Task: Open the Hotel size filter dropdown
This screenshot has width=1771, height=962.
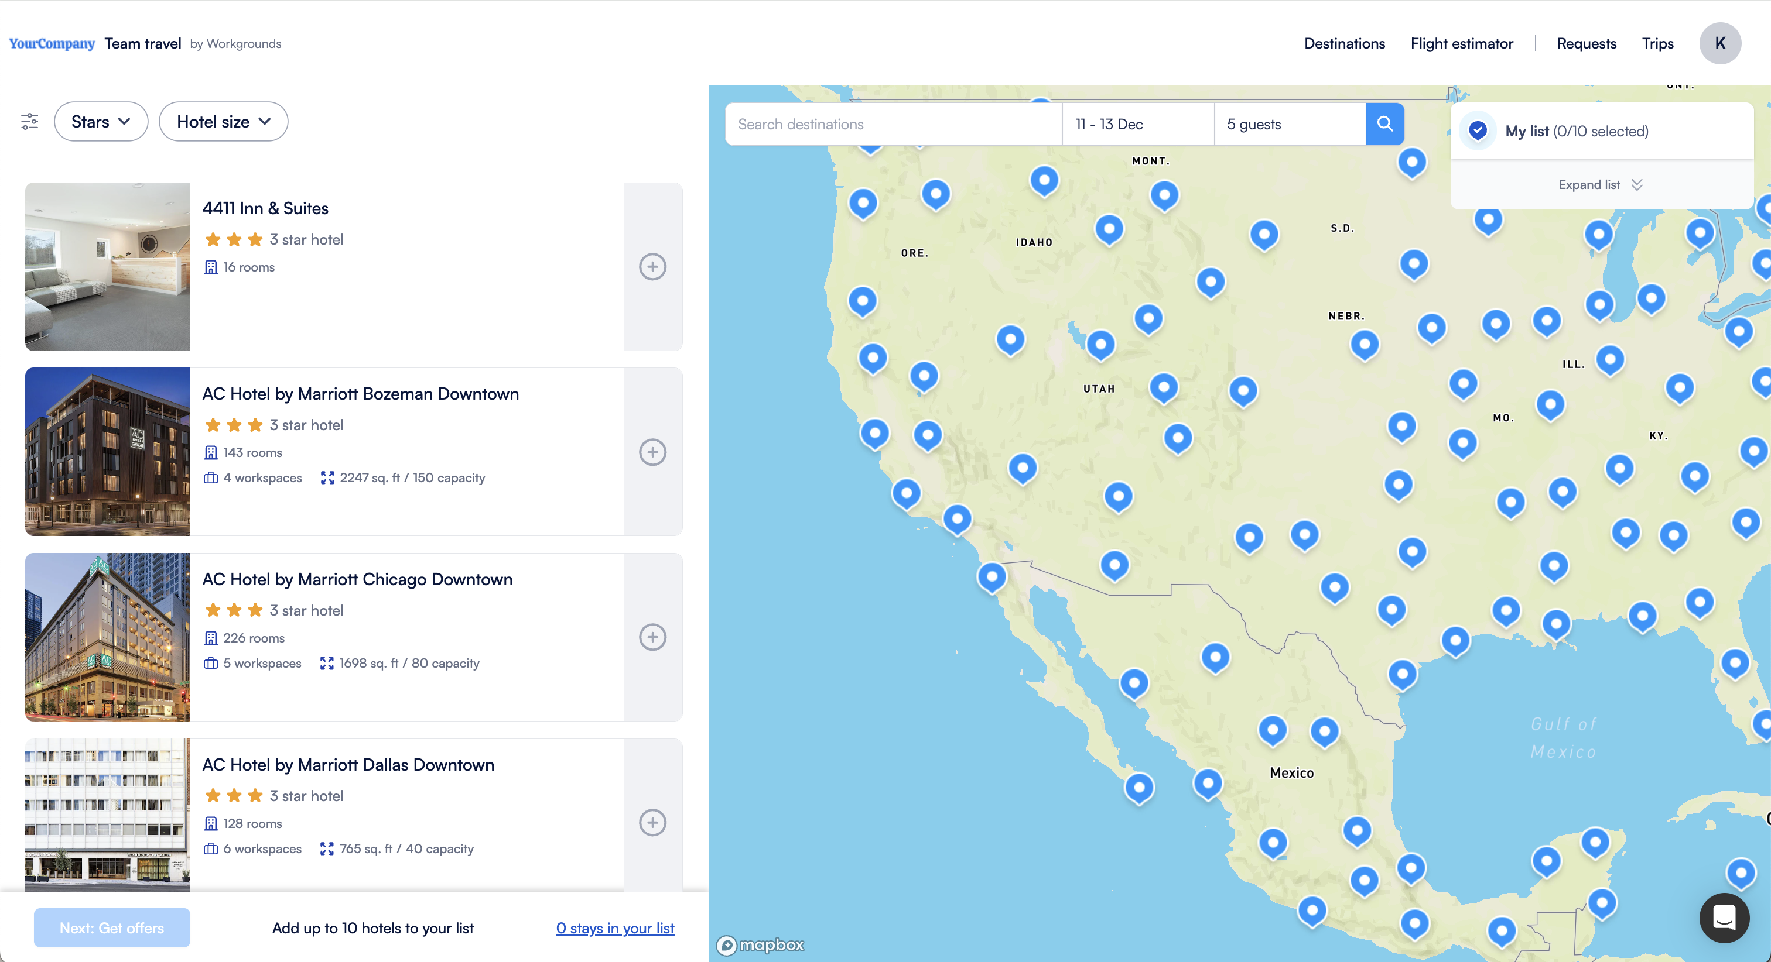Action: point(224,122)
